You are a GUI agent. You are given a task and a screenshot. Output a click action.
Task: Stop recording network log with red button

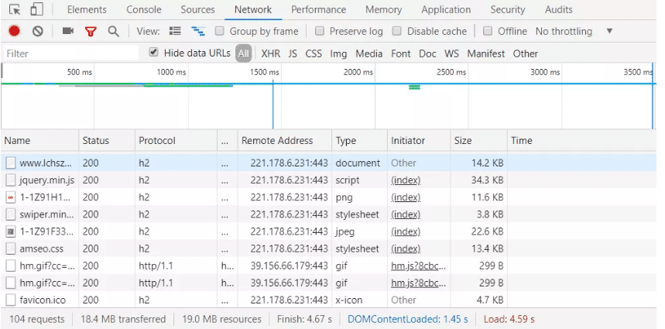coord(14,31)
